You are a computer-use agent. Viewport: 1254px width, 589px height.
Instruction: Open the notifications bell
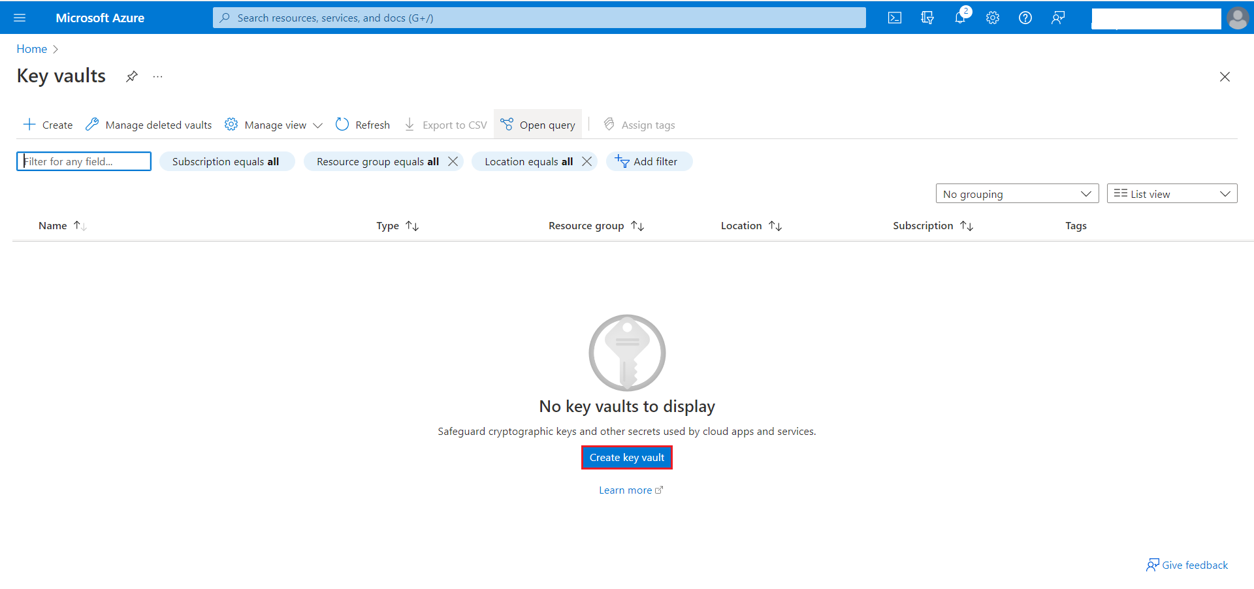click(x=959, y=18)
